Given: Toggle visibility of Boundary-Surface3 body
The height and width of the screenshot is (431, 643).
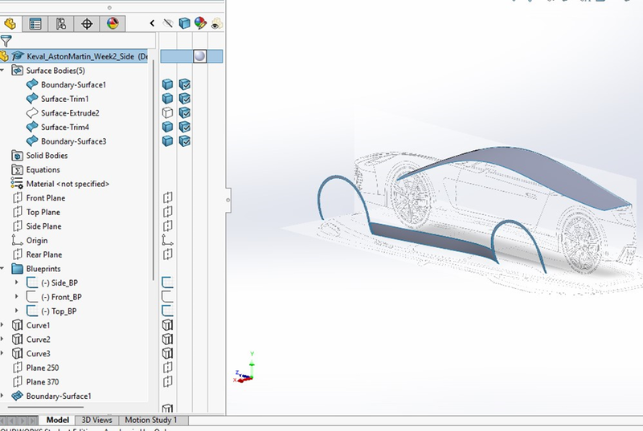Looking at the screenshot, I should [167, 141].
